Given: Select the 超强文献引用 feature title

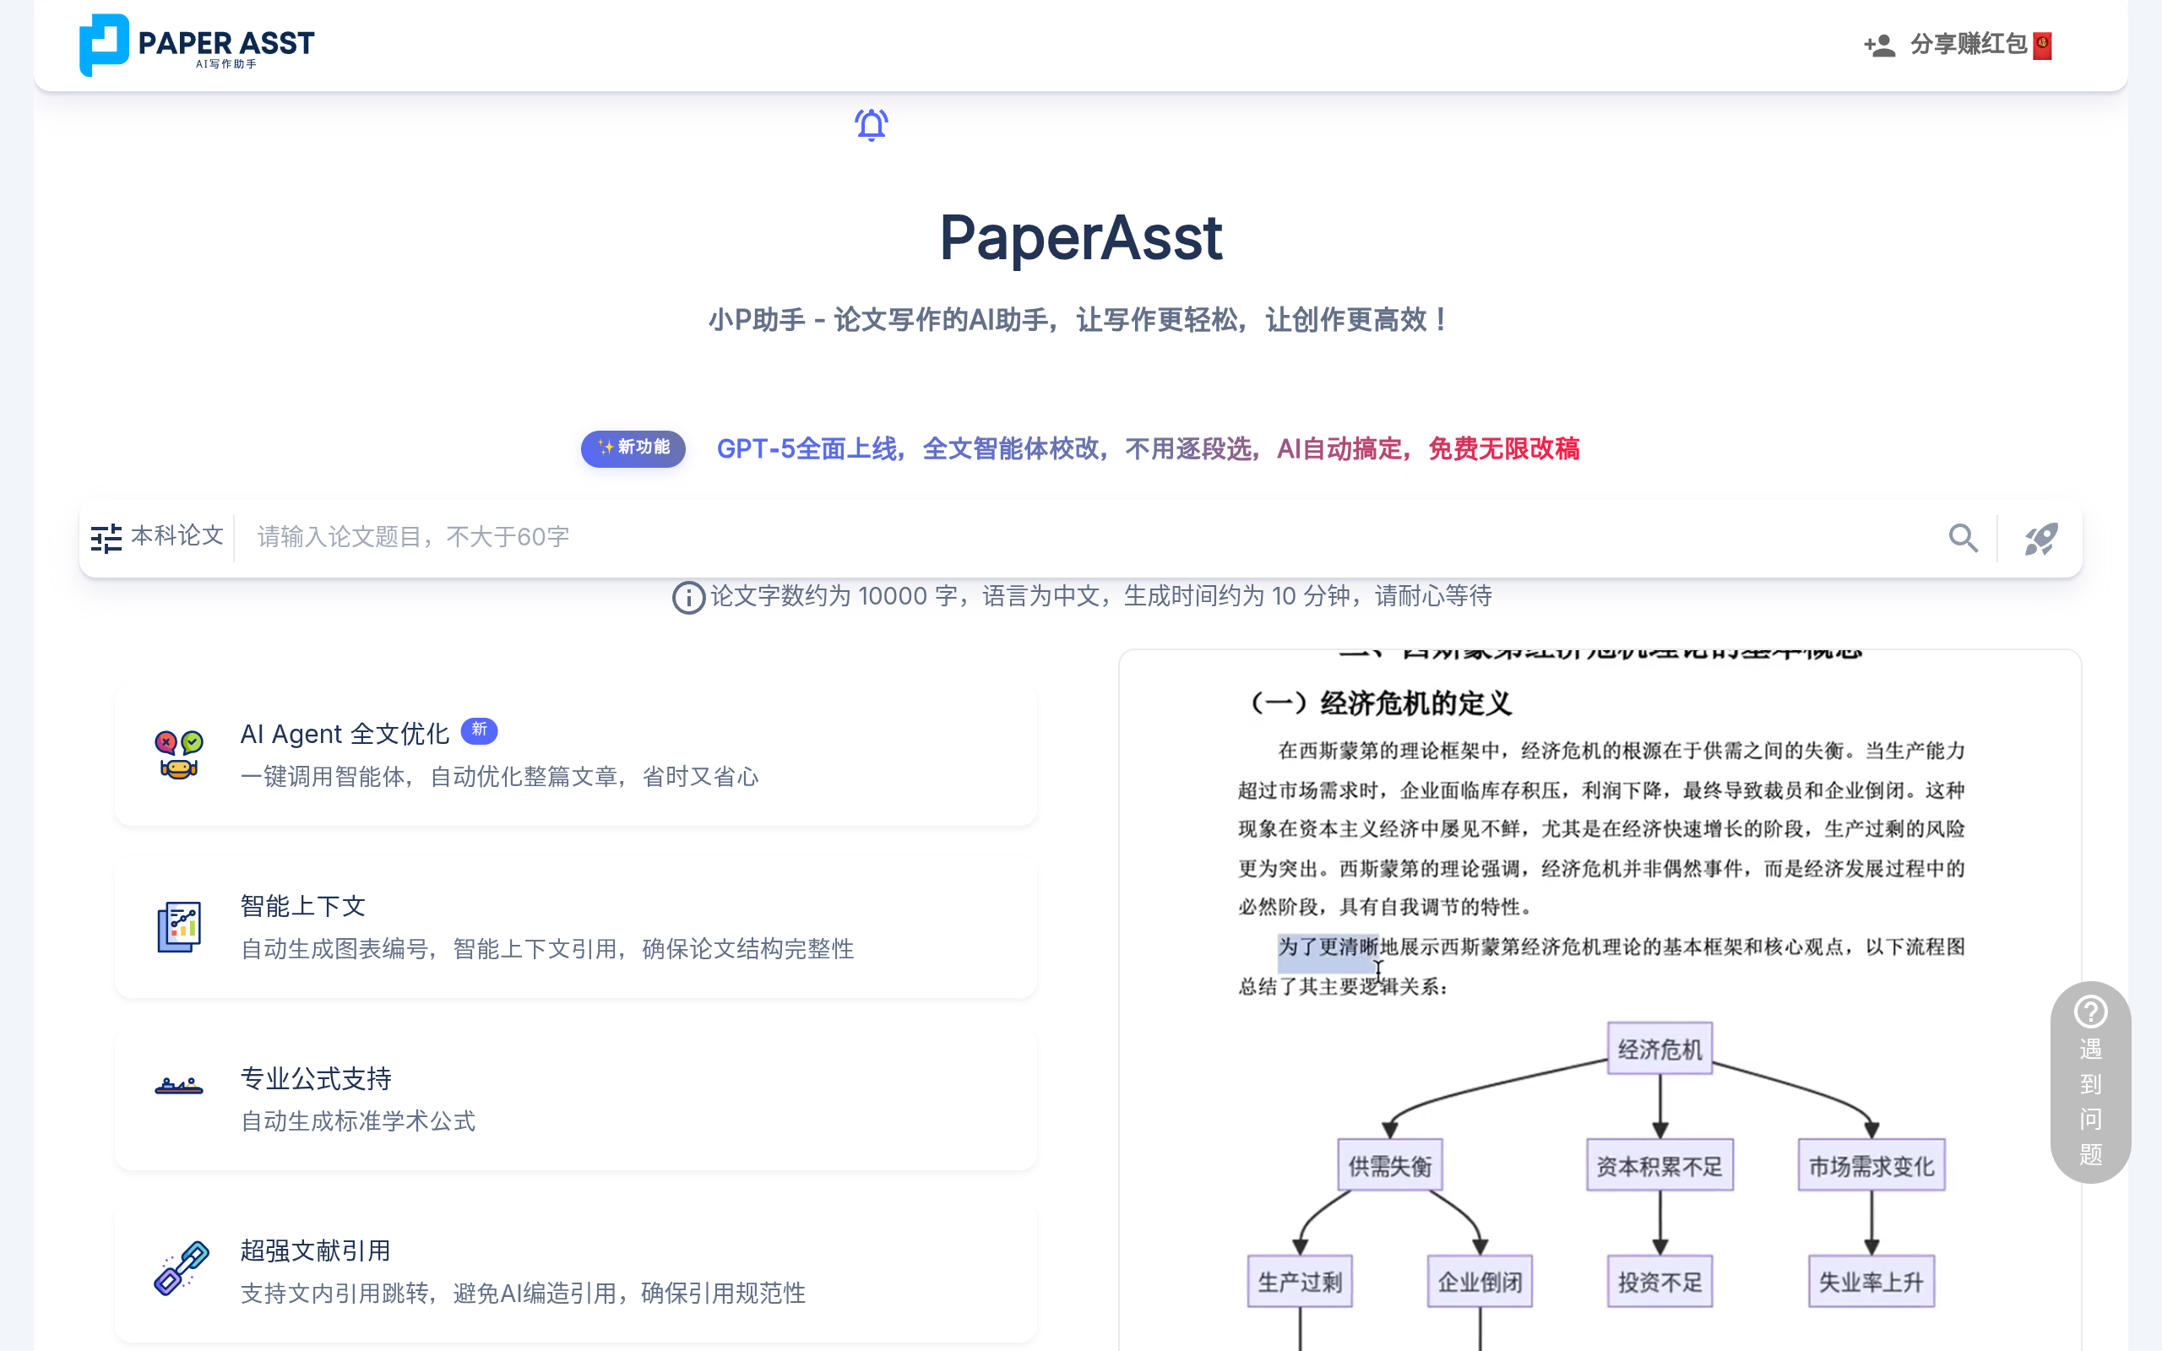Looking at the screenshot, I should pyautogui.click(x=315, y=1251).
